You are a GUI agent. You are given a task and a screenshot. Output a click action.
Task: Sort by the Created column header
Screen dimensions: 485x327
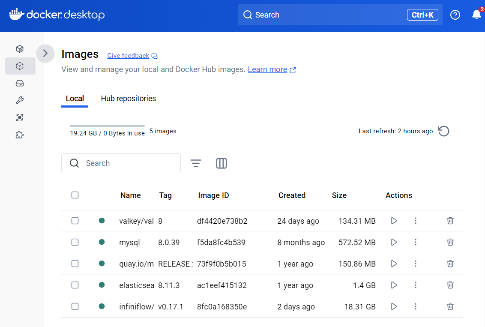coord(292,195)
